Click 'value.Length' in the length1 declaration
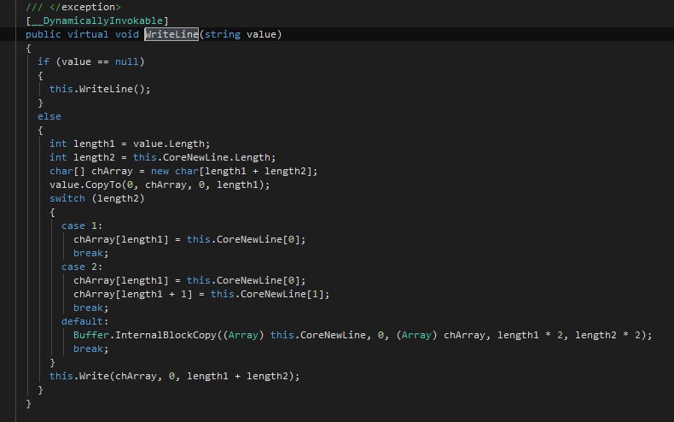The height and width of the screenshot is (422, 674). pyautogui.click(x=169, y=144)
